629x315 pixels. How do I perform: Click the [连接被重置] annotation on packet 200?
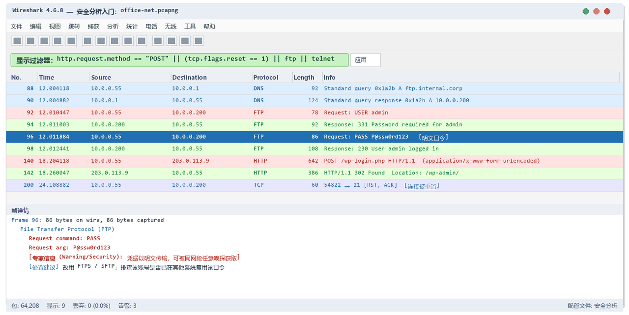(x=422, y=185)
